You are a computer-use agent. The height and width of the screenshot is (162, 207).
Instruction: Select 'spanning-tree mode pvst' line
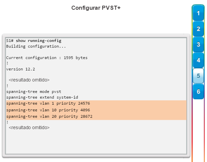[x=34, y=92]
